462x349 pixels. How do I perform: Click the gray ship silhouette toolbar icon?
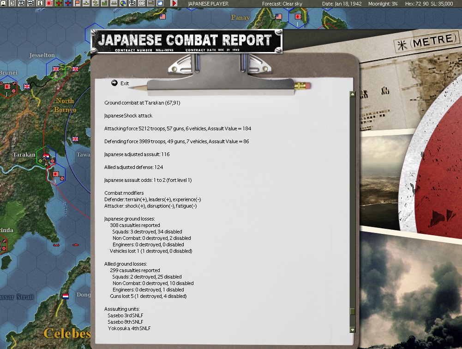(x=114, y=3)
